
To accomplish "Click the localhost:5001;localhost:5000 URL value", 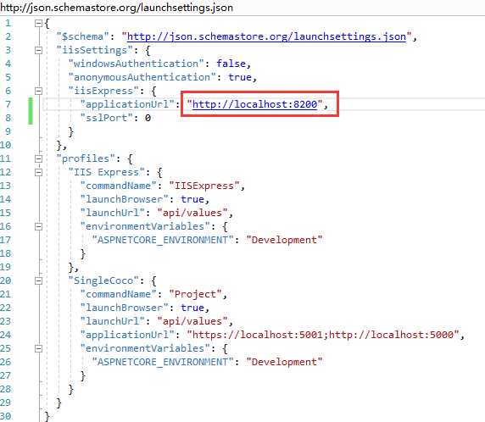I will pos(323,335).
